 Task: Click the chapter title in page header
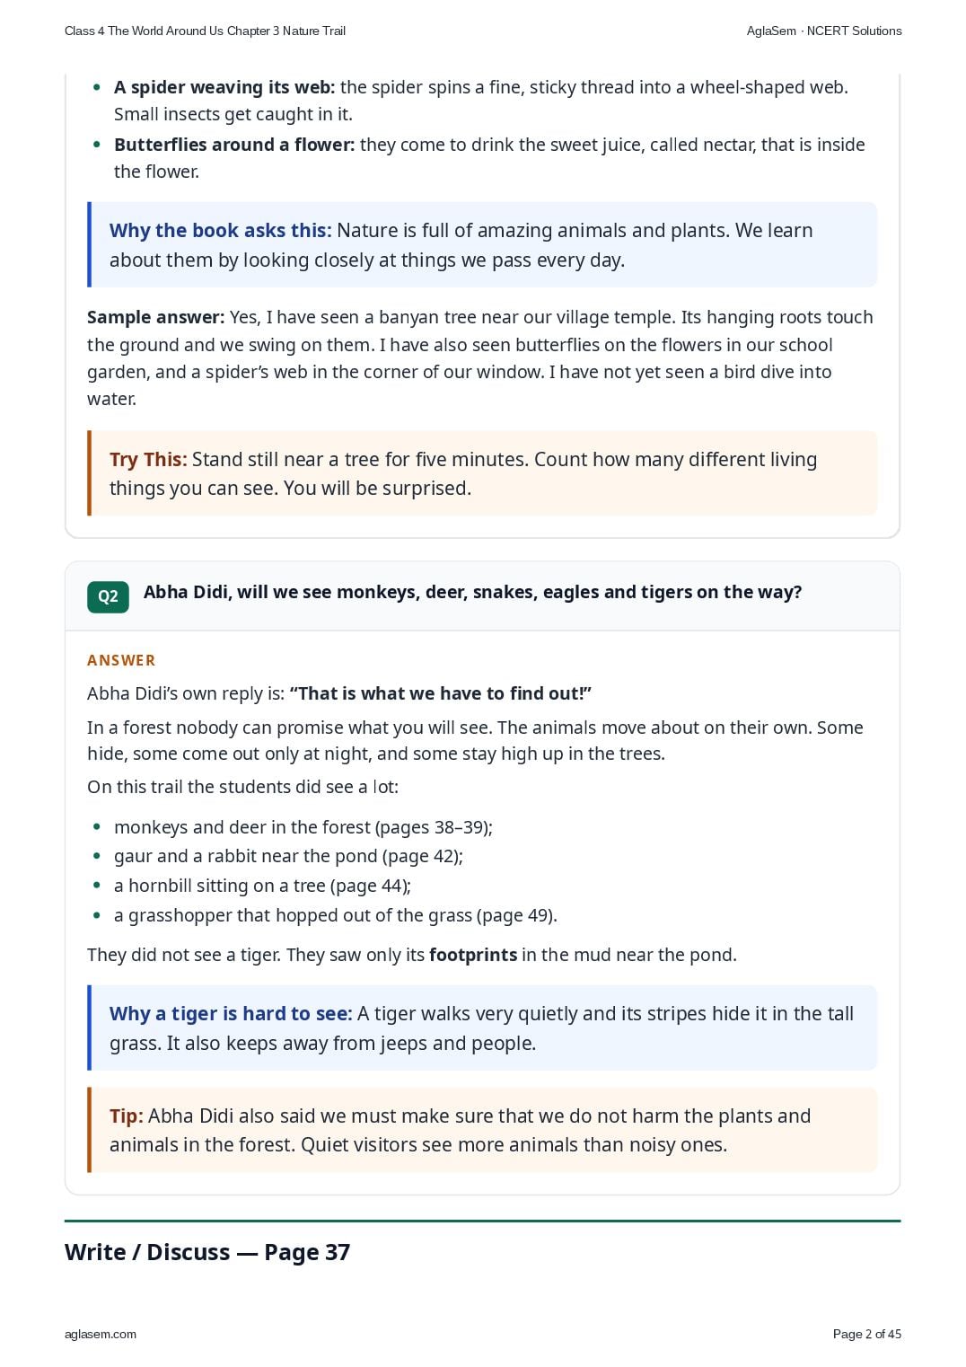tap(205, 31)
